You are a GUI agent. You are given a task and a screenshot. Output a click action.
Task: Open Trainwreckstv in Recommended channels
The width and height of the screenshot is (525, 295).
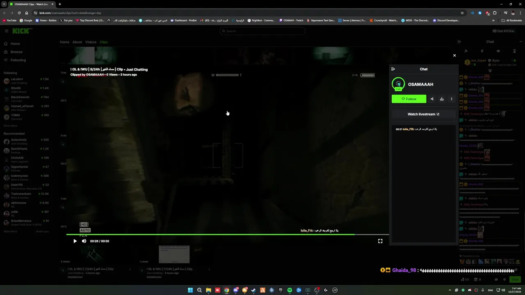click(x=26, y=195)
